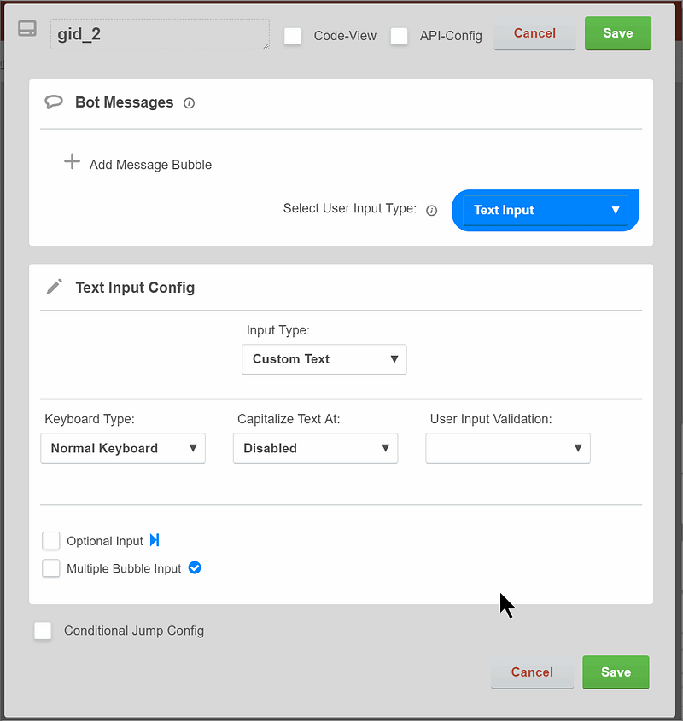Click the Text Input Config heading

[x=135, y=288]
